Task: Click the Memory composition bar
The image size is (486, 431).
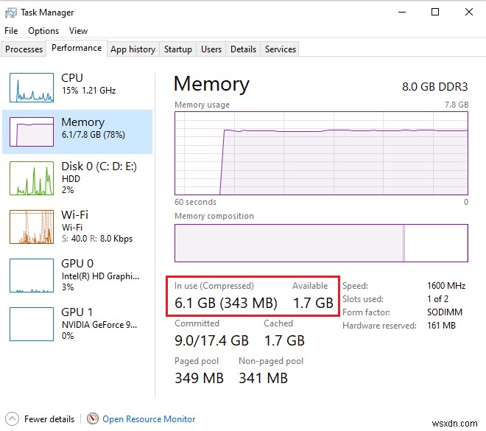Action: (x=320, y=243)
